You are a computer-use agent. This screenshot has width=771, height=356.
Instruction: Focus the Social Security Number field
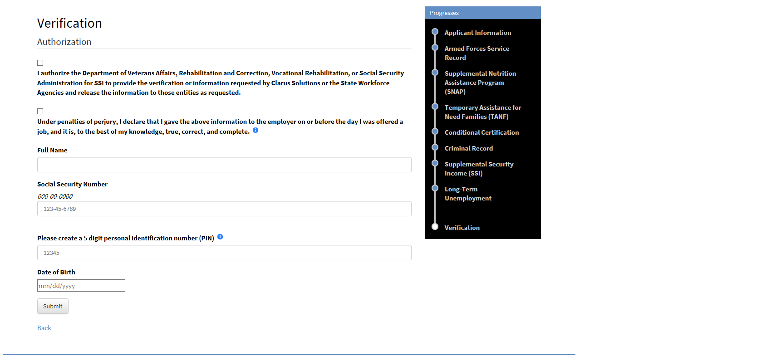(224, 209)
